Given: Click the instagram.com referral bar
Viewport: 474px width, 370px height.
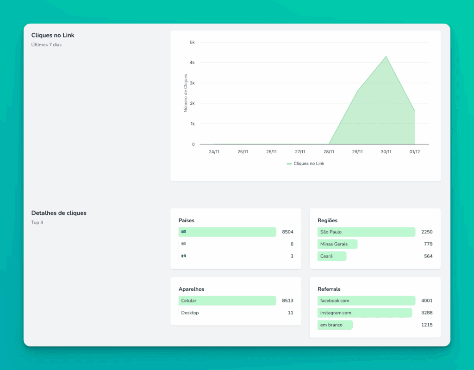Looking at the screenshot, I should [365, 313].
